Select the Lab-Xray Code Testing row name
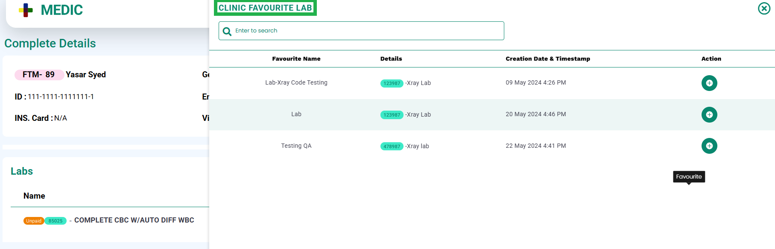 point(296,83)
